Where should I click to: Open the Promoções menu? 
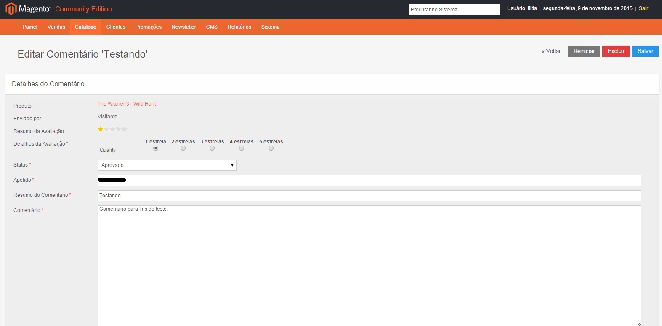click(x=149, y=27)
